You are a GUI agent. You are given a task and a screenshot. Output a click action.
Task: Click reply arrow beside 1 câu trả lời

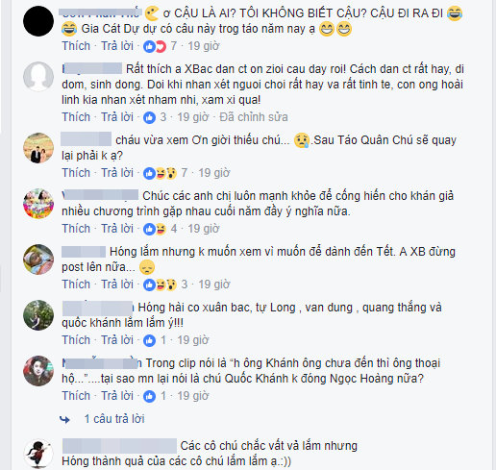(x=65, y=419)
